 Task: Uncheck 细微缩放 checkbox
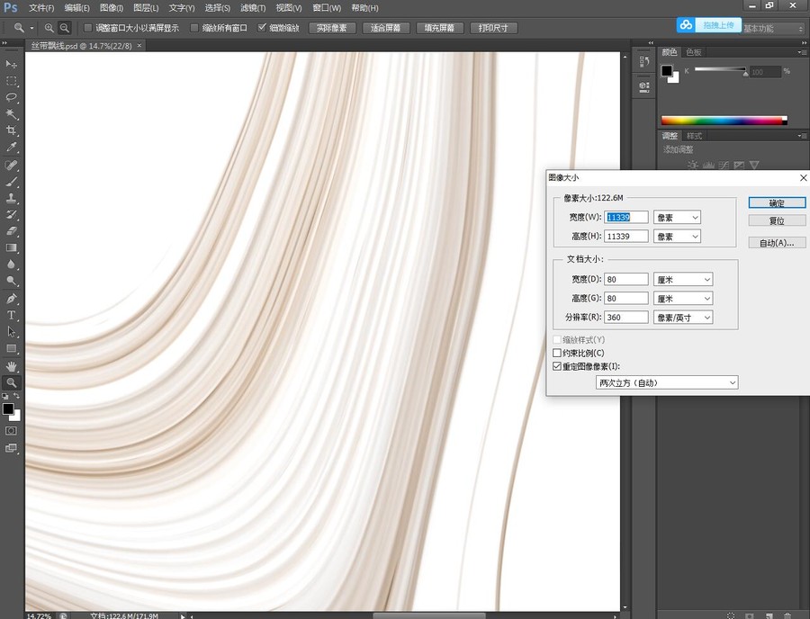click(262, 27)
